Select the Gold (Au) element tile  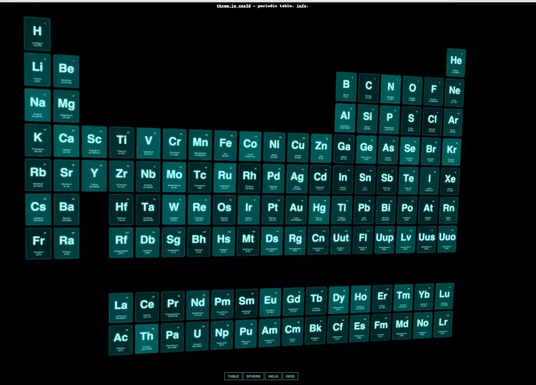click(296, 210)
